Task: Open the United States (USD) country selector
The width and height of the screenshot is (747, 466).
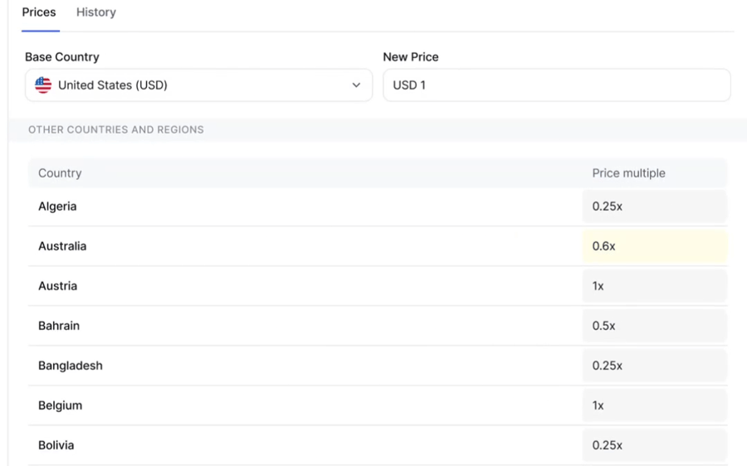Action: point(198,85)
